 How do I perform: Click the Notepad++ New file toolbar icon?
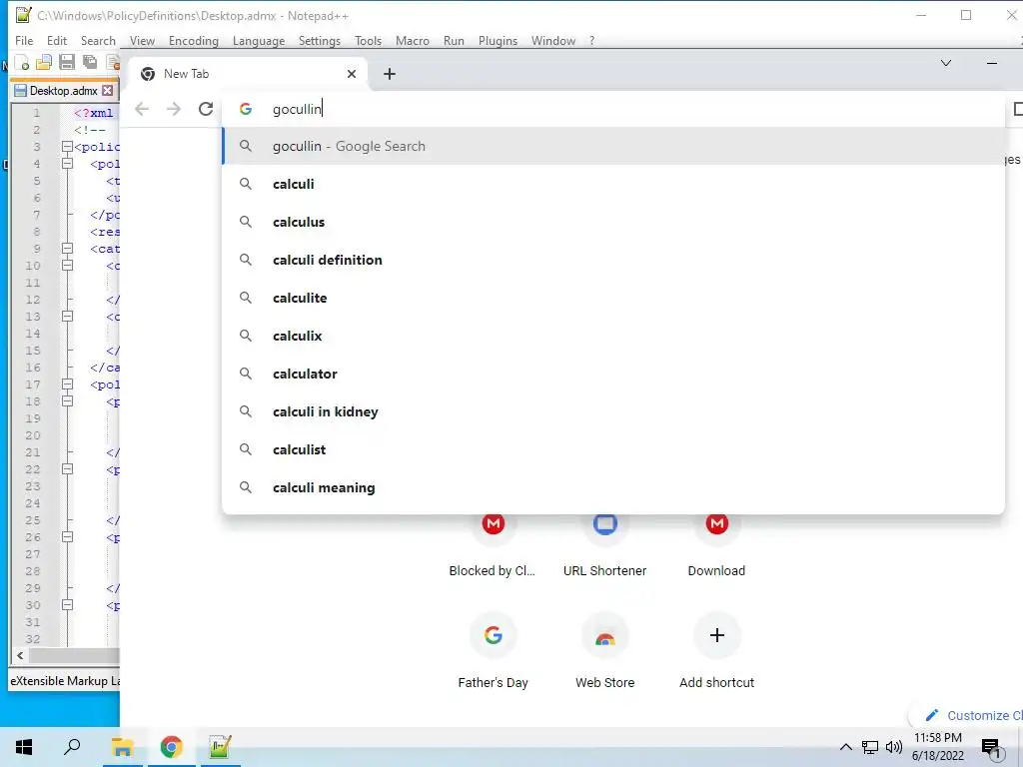click(22, 63)
